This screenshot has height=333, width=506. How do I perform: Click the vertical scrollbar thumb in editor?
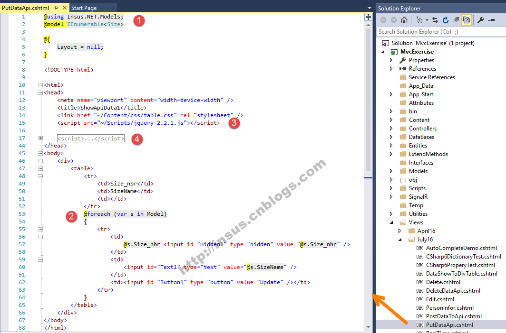click(x=368, y=100)
